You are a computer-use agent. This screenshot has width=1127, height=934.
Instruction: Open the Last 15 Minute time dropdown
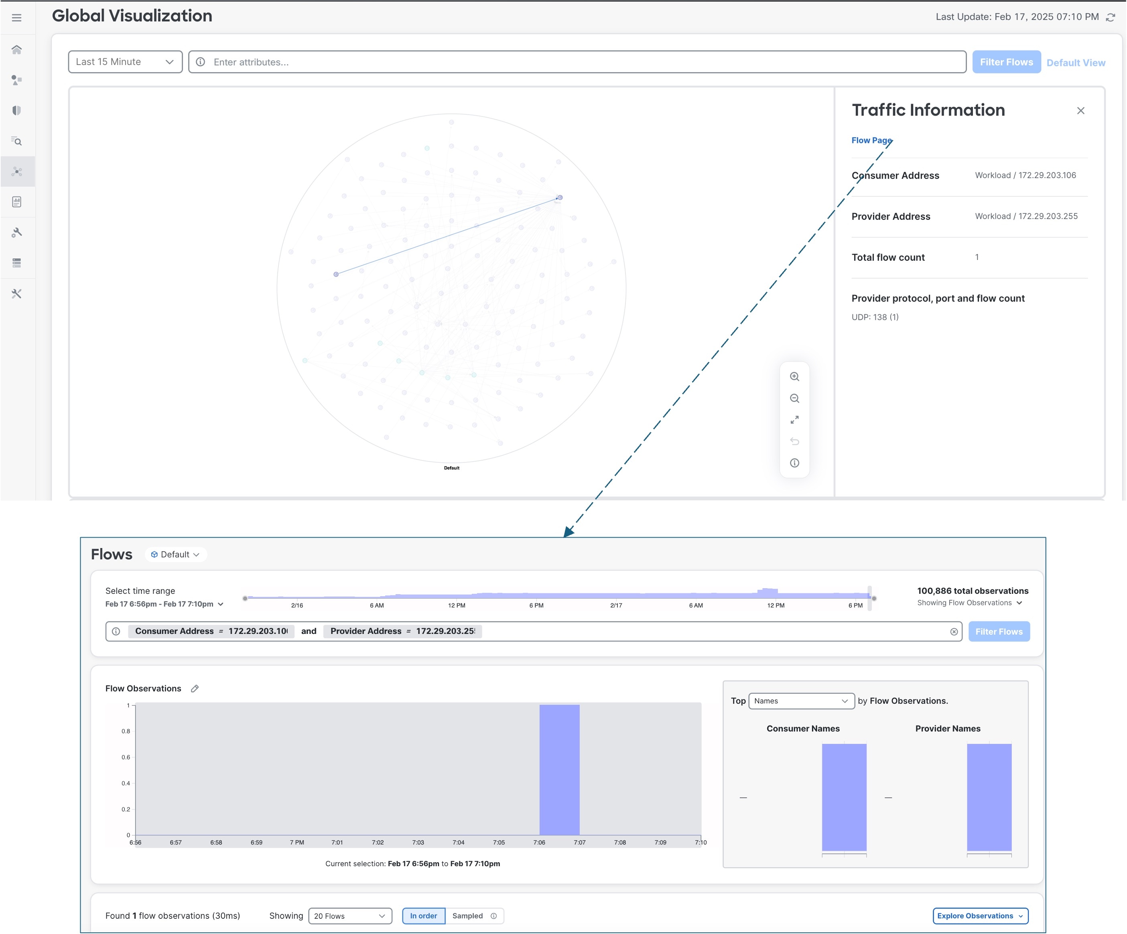(125, 62)
